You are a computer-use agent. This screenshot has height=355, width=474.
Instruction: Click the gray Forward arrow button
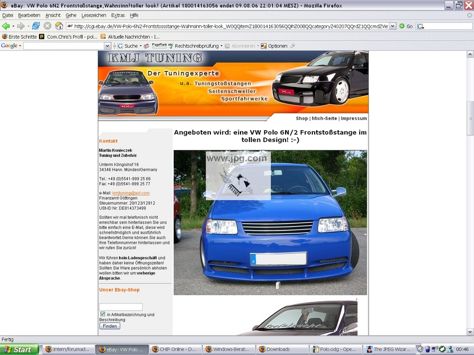(x=21, y=26)
